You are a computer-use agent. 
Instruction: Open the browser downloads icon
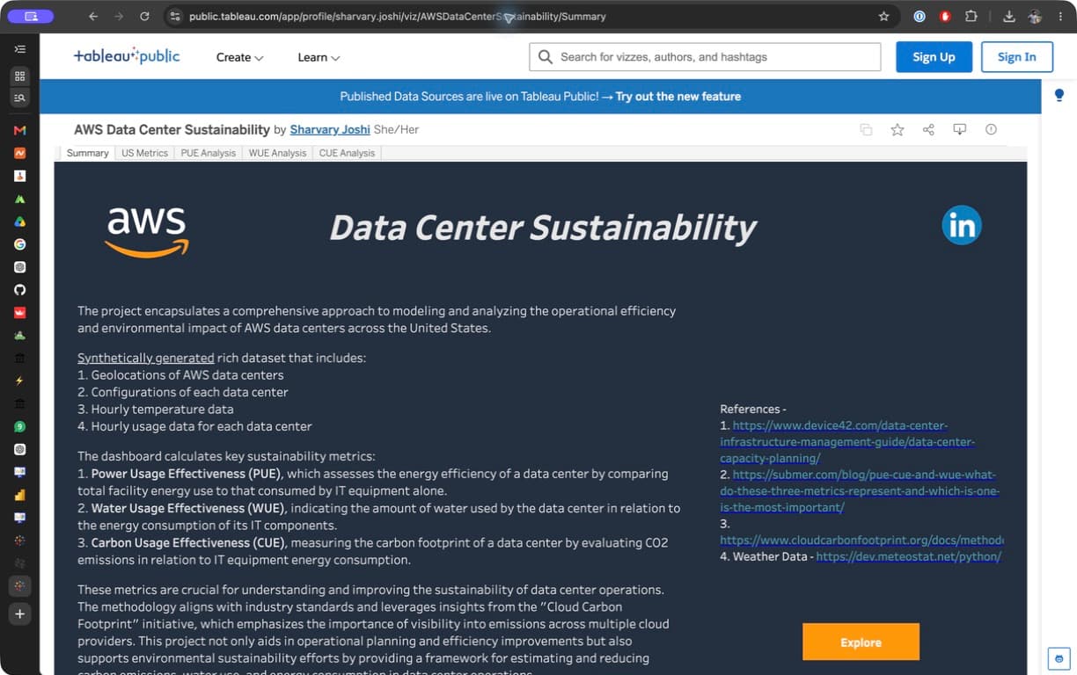[x=1009, y=17]
